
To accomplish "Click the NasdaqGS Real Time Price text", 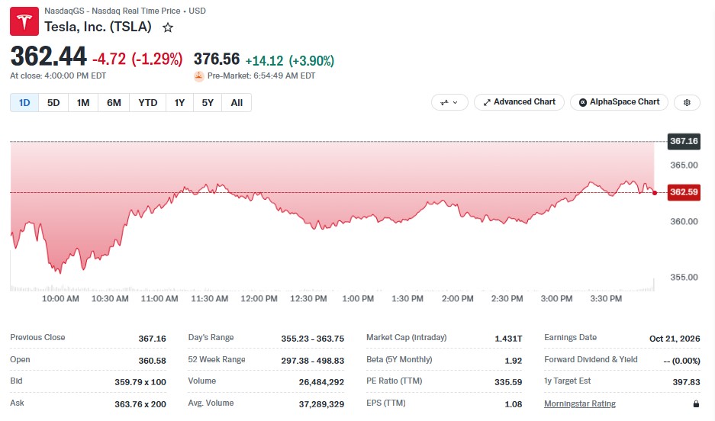I will (125, 11).
